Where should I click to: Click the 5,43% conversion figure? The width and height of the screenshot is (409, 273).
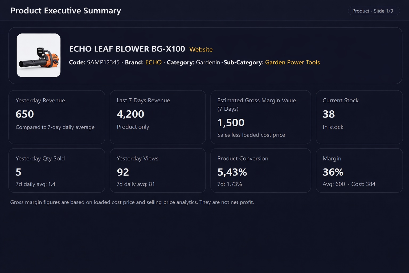(232, 172)
